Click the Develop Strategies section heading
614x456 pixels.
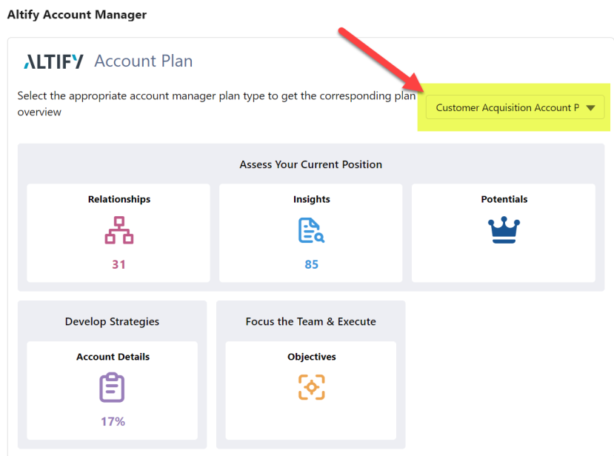pyautogui.click(x=112, y=321)
